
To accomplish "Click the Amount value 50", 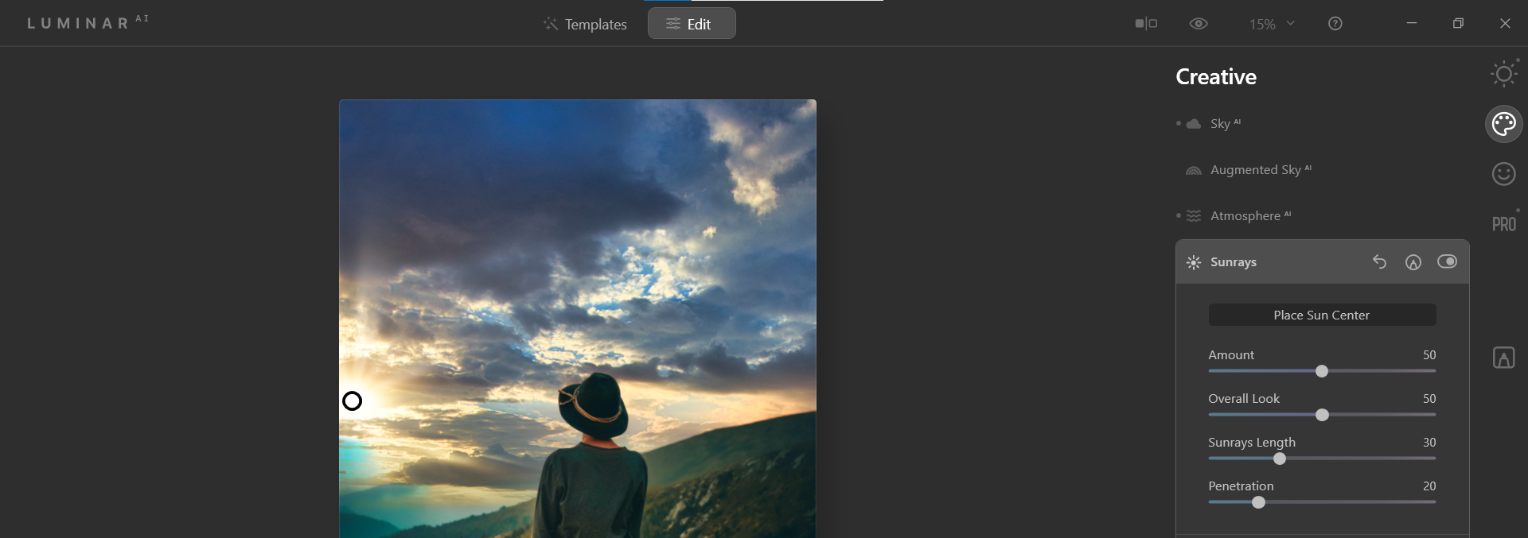I will (x=1429, y=354).
